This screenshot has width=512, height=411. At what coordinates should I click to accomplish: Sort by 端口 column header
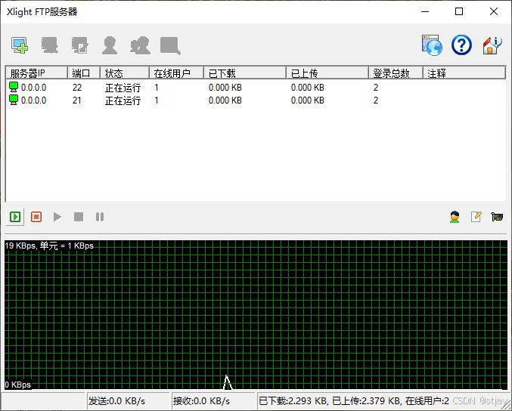click(x=84, y=73)
